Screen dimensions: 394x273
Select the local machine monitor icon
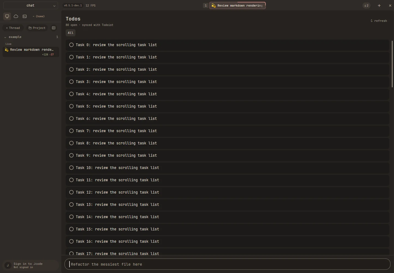(x=7, y=16)
